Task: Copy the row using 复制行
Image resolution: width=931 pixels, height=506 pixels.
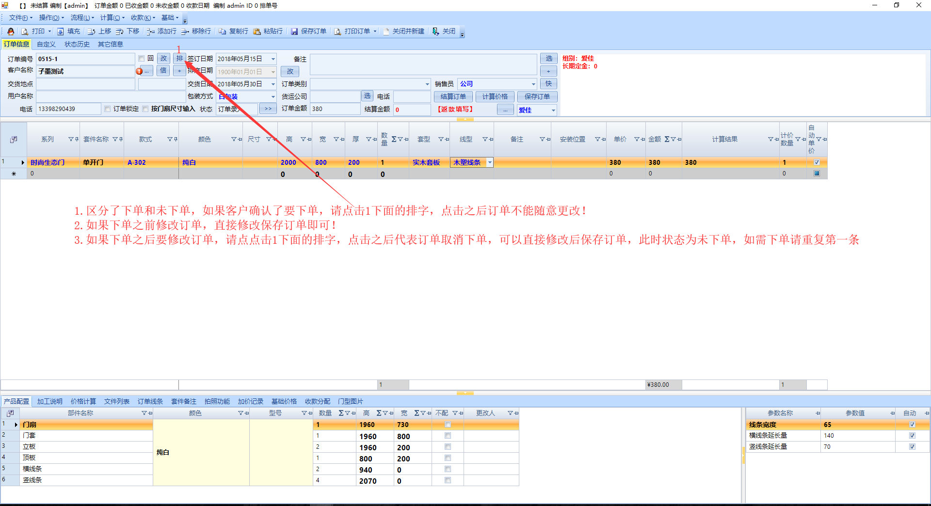Action: 233,32
